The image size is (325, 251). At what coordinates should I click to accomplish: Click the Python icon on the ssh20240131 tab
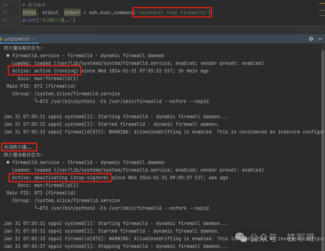(1, 39)
